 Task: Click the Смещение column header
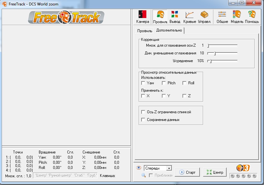pos(91,152)
